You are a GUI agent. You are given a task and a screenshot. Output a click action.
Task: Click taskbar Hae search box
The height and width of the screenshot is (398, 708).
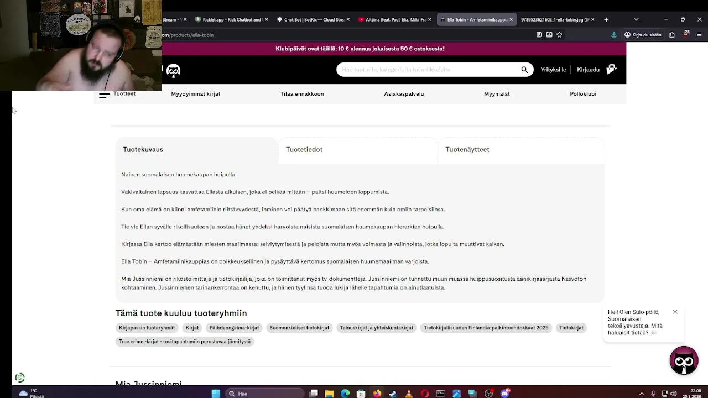[265, 394]
